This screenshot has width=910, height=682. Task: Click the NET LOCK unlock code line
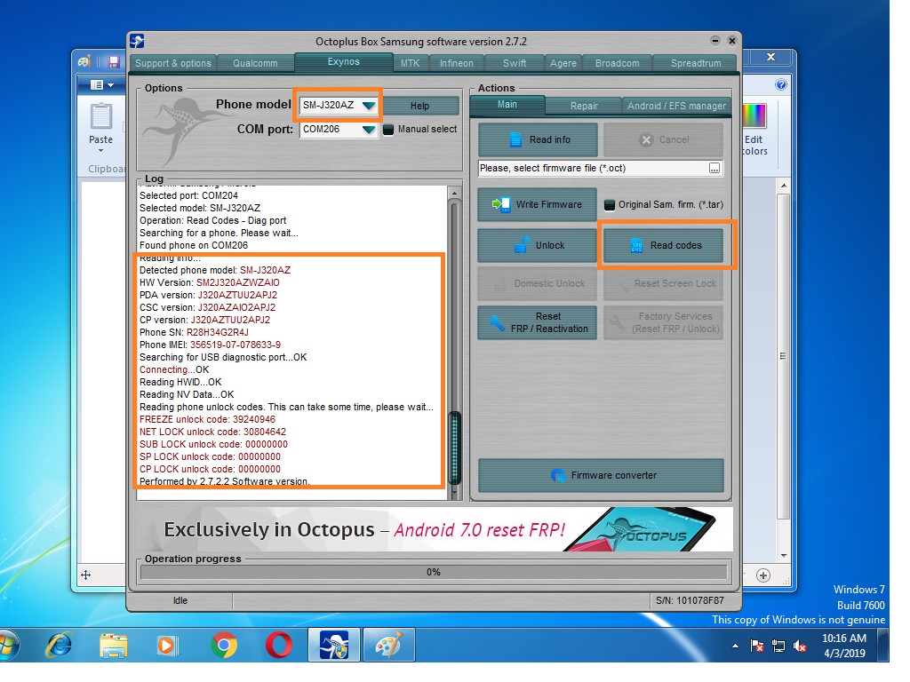coord(212,432)
